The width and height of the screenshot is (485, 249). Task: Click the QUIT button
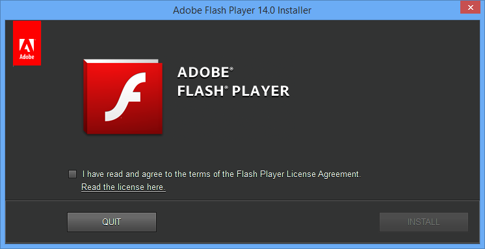click(x=112, y=222)
